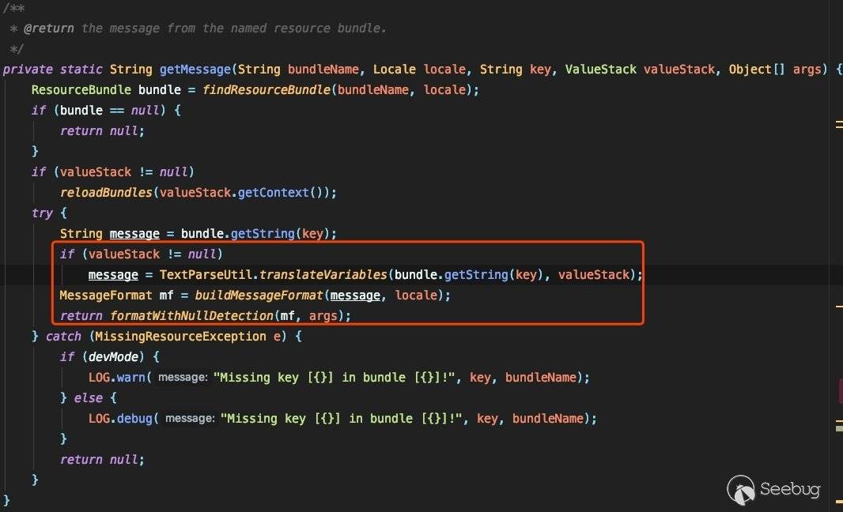Click the devMode condition variable
The image size is (843, 512).
click(x=113, y=356)
